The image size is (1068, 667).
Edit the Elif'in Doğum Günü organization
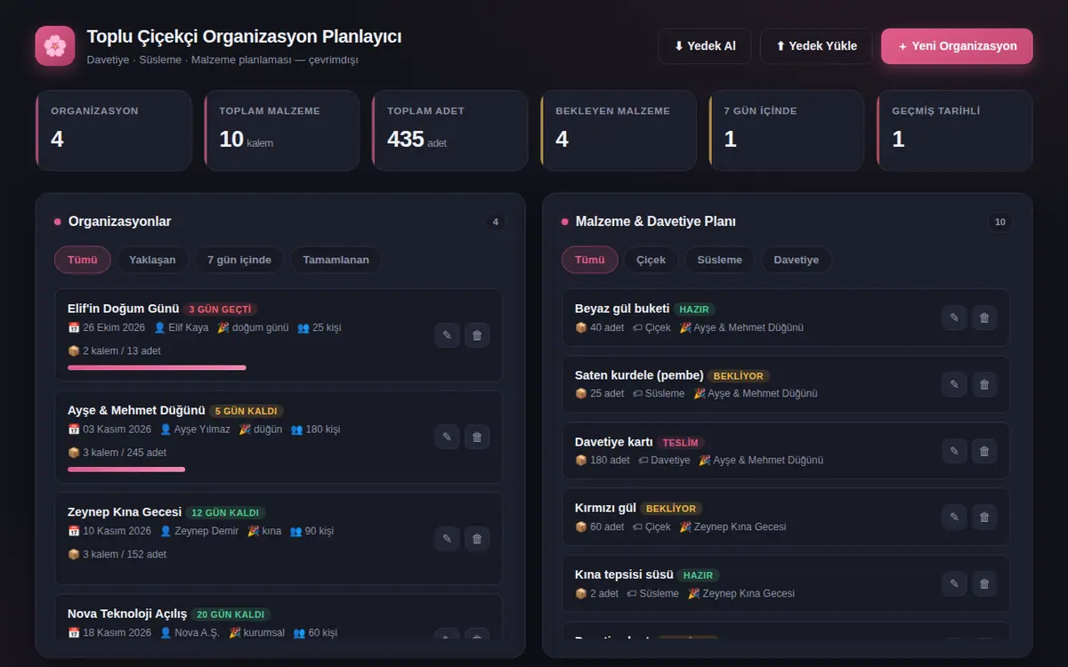pos(447,335)
